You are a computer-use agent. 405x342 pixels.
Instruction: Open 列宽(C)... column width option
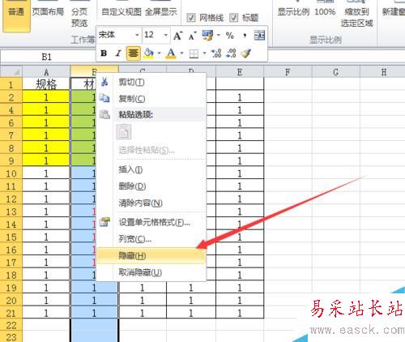coord(151,239)
